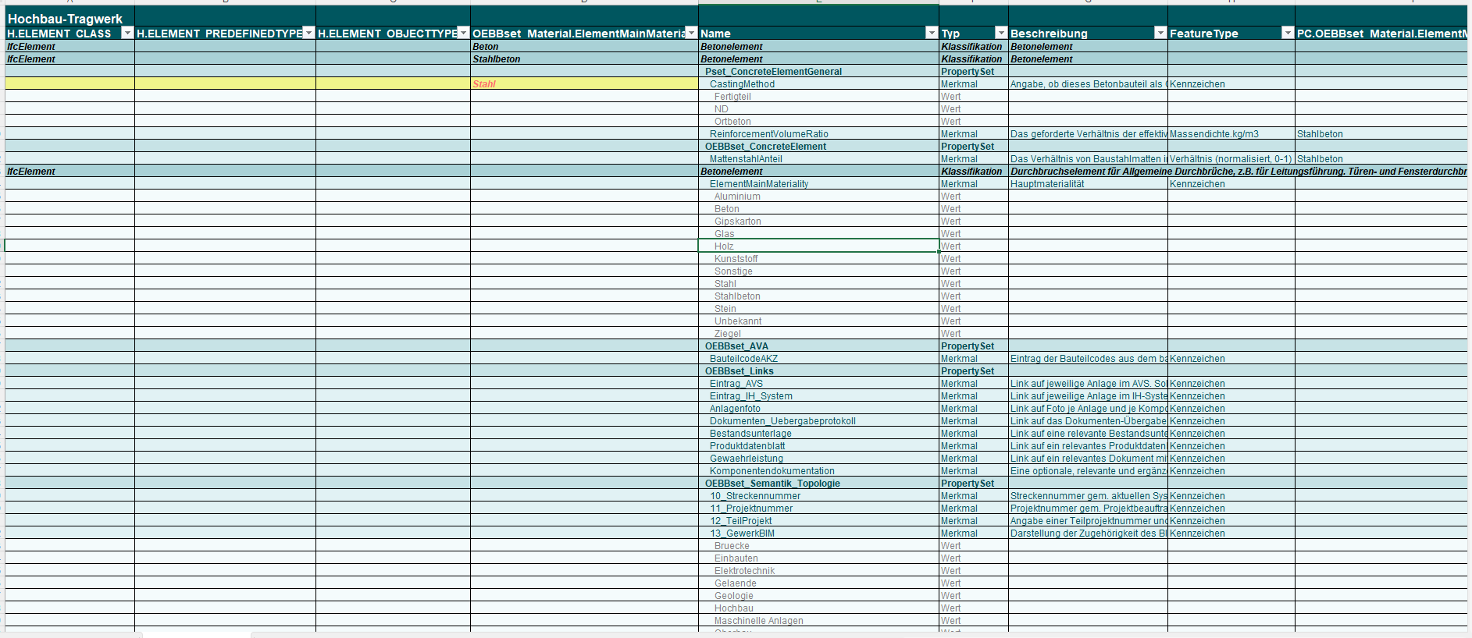Select the BauteilcodeAKZ cell
The height and width of the screenshot is (638, 1472).
pos(818,359)
